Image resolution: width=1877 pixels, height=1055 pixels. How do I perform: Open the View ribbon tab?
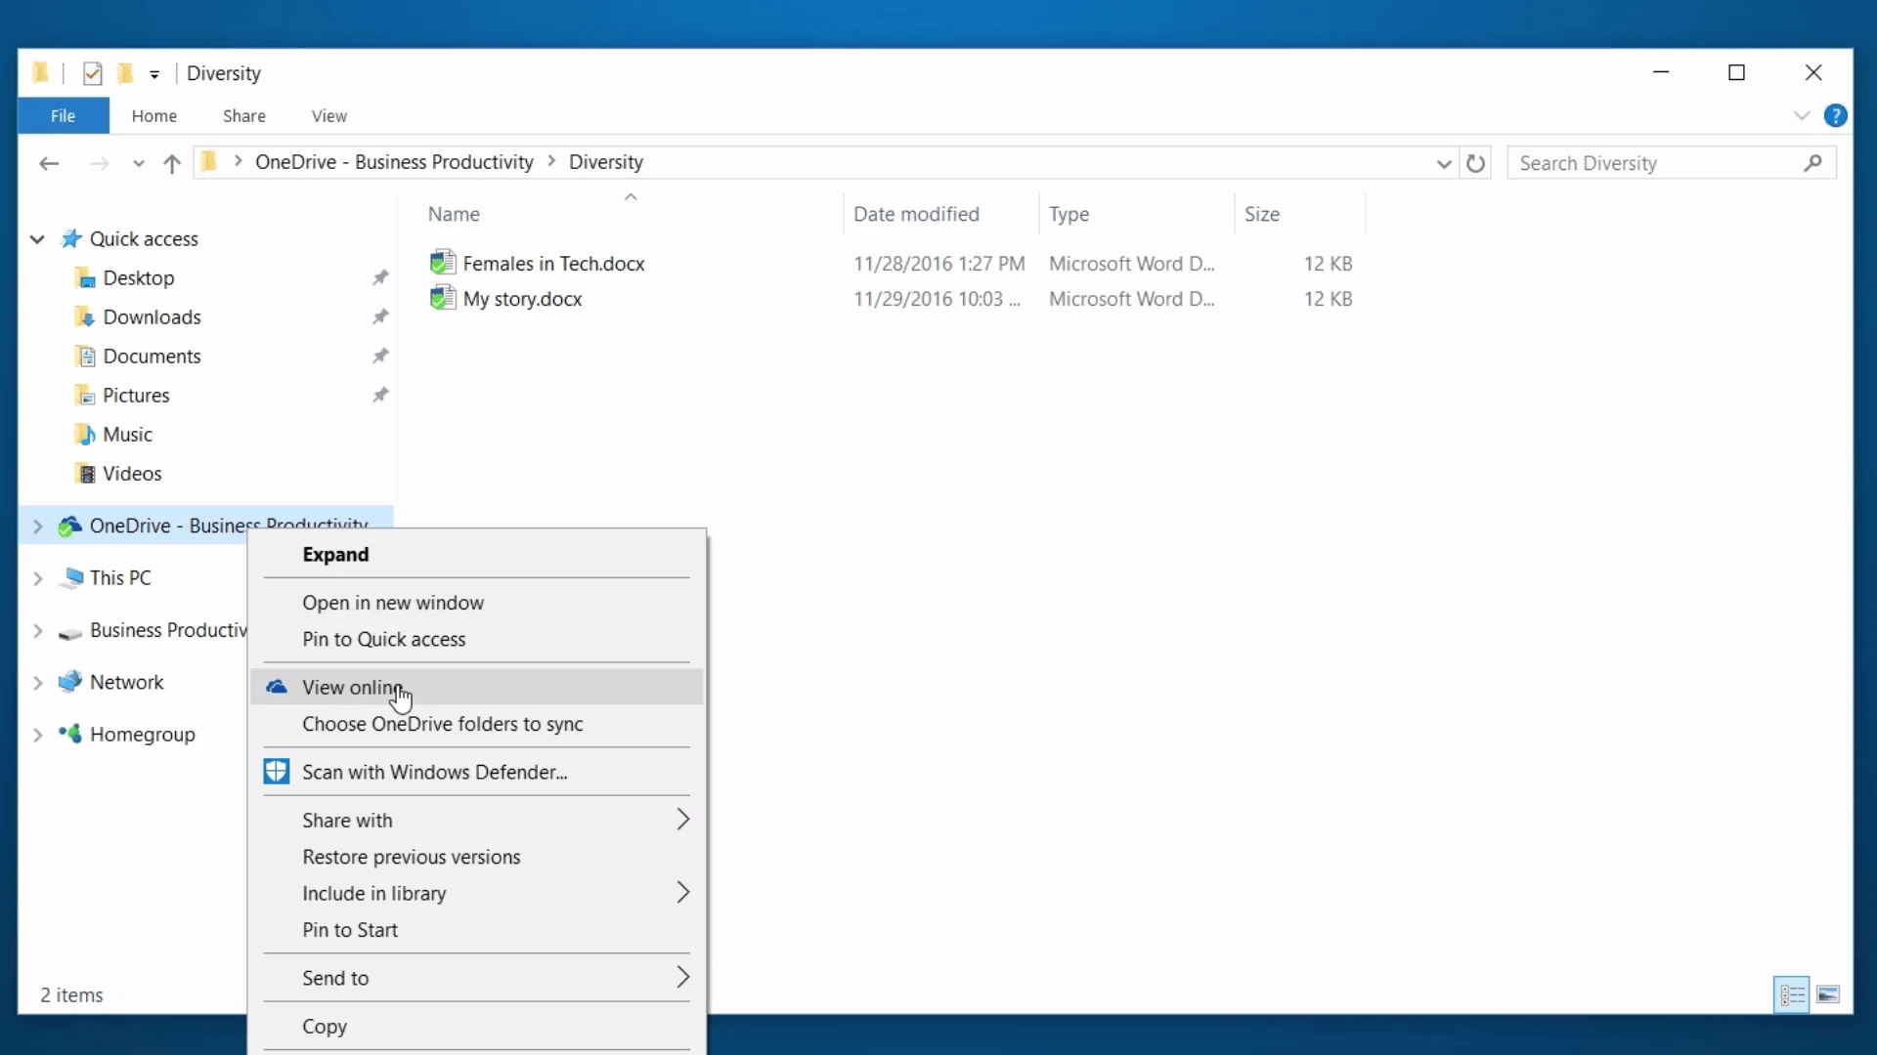click(329, 115)
